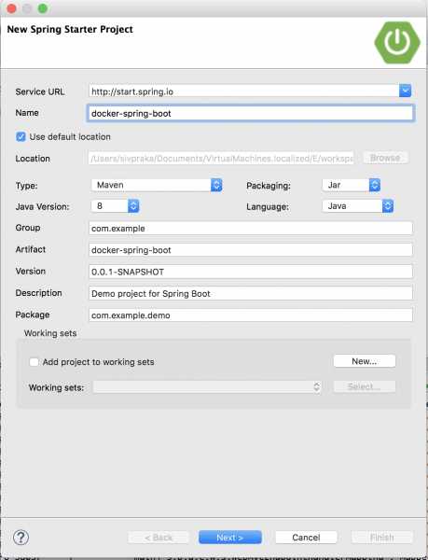Click into the Artifact input field
Image resolution: width=428 pixels, height=560 pixels.
pyautogui.click(x=251, y=250)
